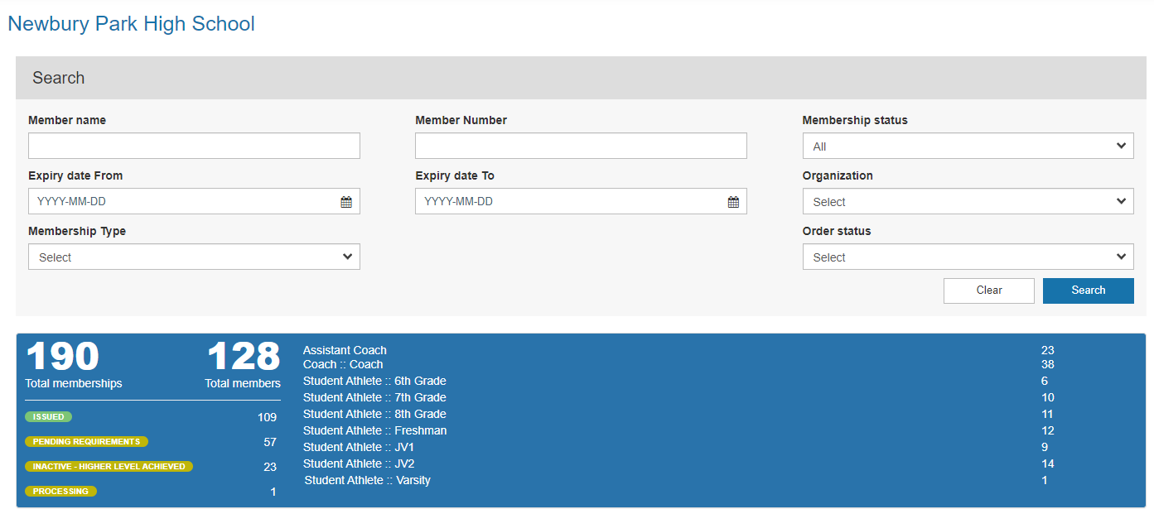Click Student Athlete :: Varsity entry
The image size is (1154, 509).
(x=367, y=480)
